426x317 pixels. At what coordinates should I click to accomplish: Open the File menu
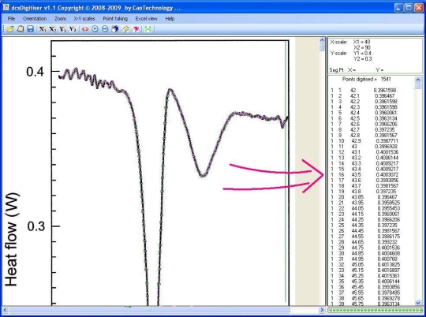pyautogui.click(x=11, y=19)
